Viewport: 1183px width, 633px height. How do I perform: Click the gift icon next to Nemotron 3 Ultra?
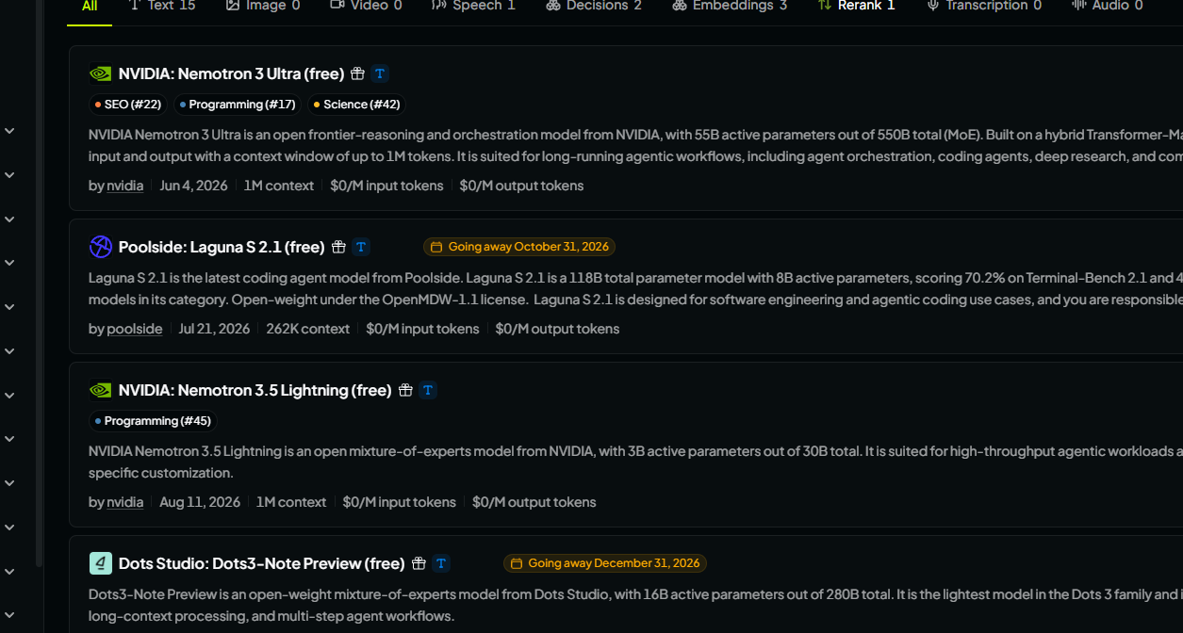[x=357, y=73]
